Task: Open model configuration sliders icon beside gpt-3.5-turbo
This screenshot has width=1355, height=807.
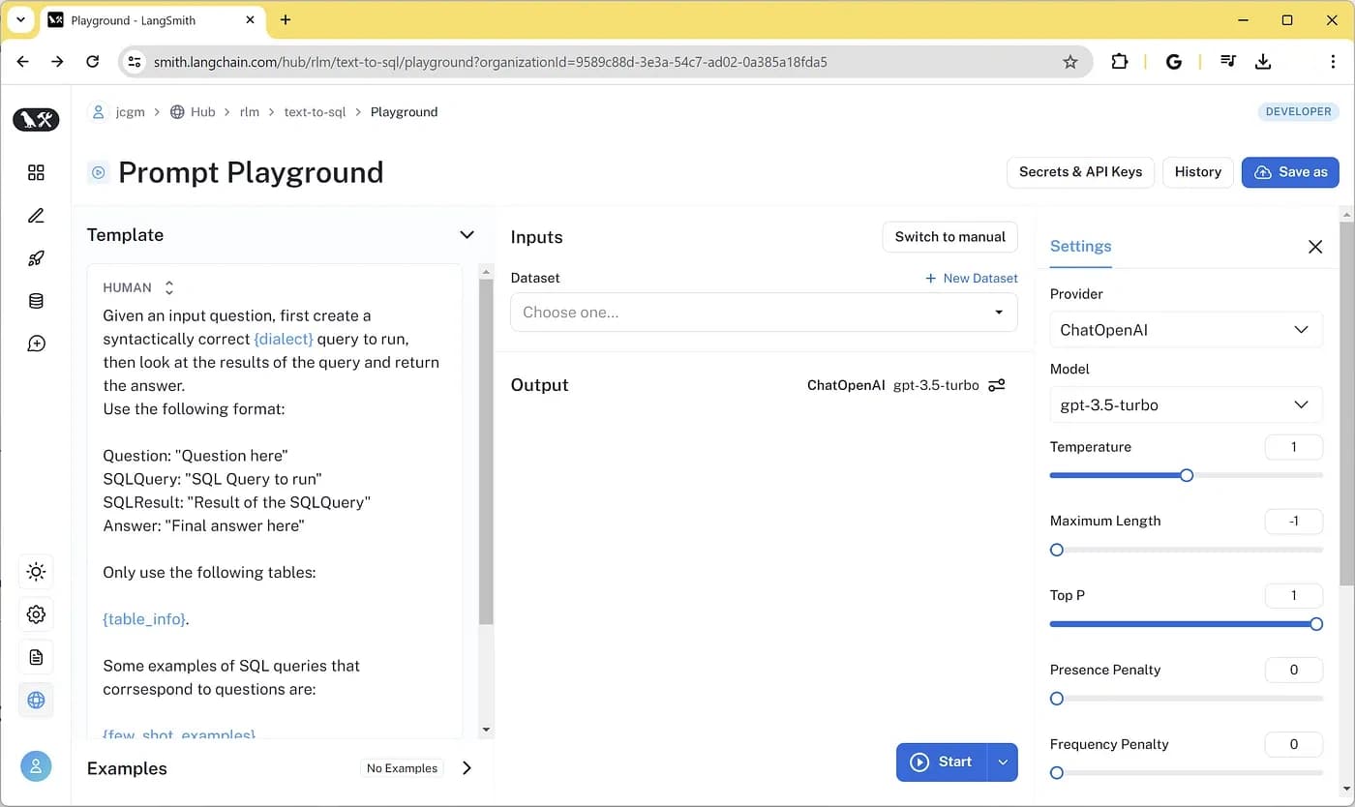Action: point(996,384)
